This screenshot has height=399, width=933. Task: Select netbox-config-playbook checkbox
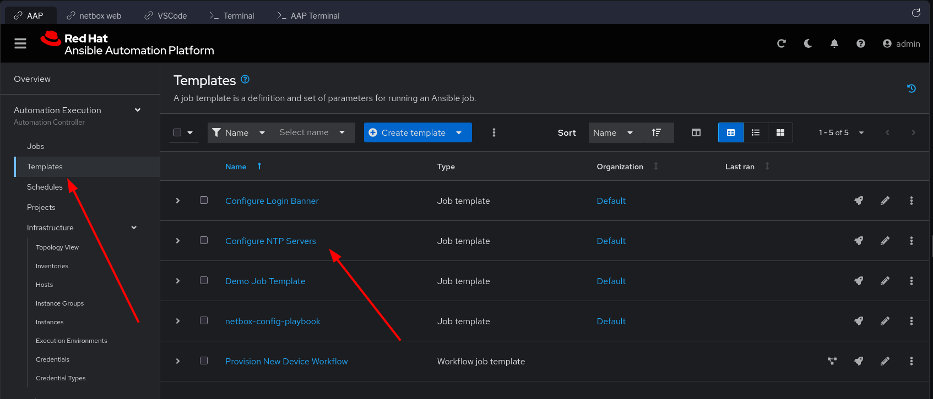(204, 320)
